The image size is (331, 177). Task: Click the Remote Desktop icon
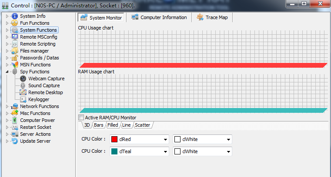(23, 92)
